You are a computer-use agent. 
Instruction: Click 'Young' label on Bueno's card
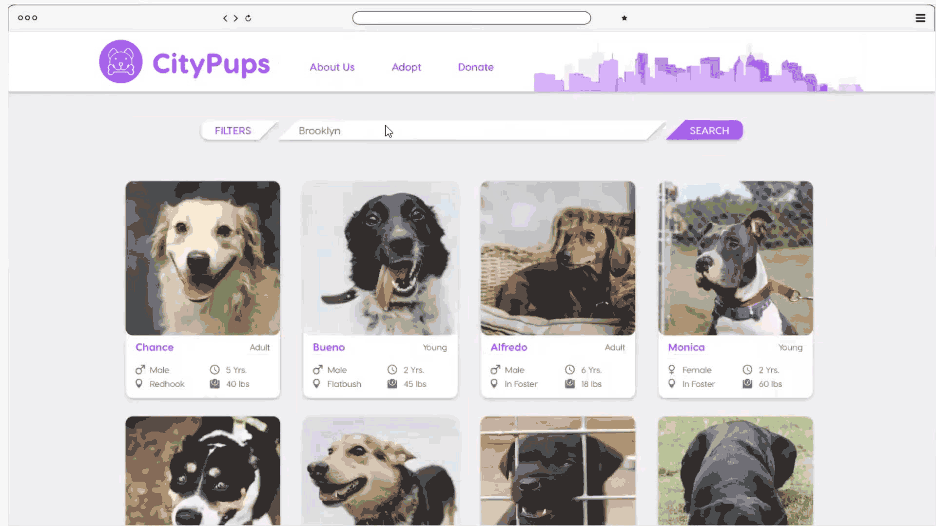[x=435, y=347]
